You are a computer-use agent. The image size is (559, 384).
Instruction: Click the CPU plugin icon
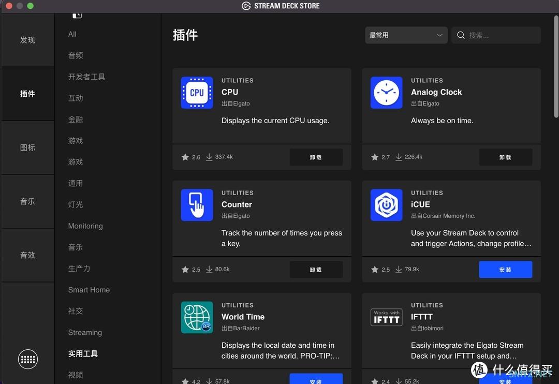[197, 93]
